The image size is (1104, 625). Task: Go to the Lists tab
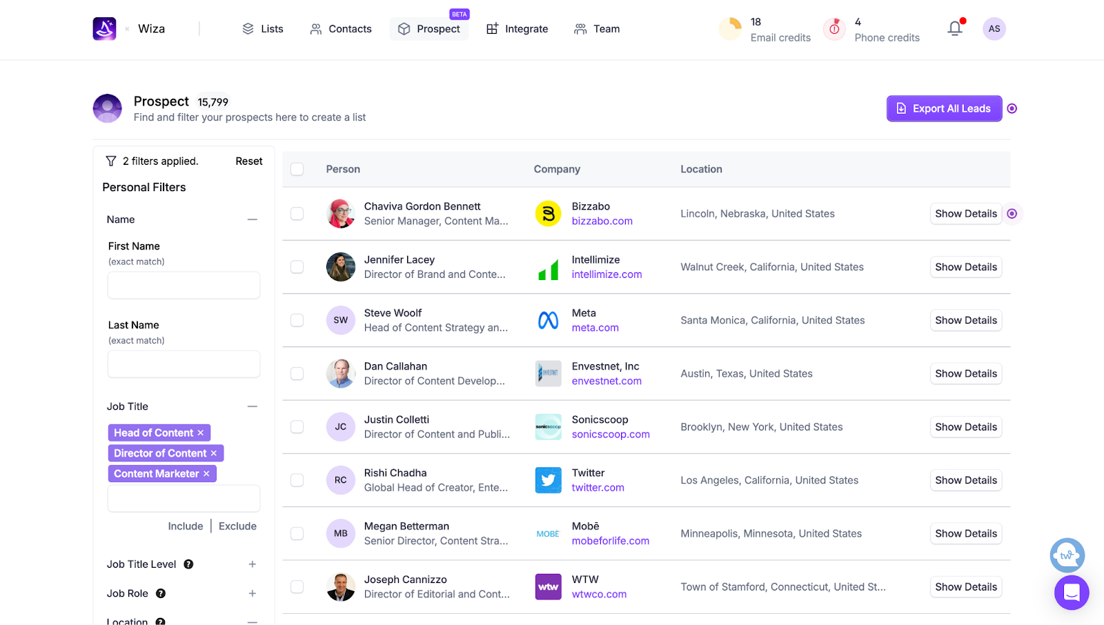tap(263, 29)
